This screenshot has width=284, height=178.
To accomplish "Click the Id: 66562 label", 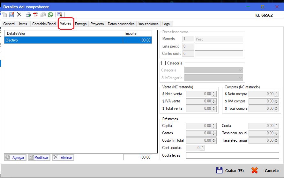I will click(264, 15).
